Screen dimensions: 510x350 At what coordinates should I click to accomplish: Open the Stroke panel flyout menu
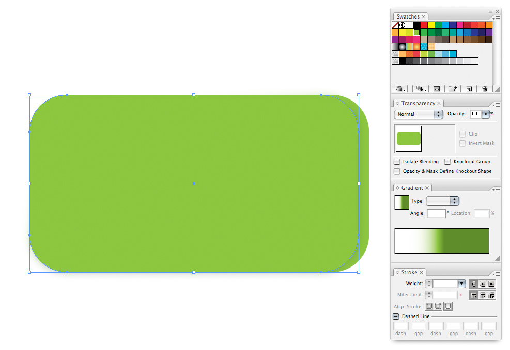tap(497, 274)
